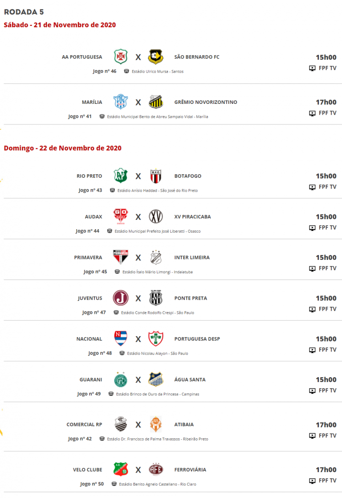Select the Ponte Preta crest
Screen dimensions: 342x498
156,298
